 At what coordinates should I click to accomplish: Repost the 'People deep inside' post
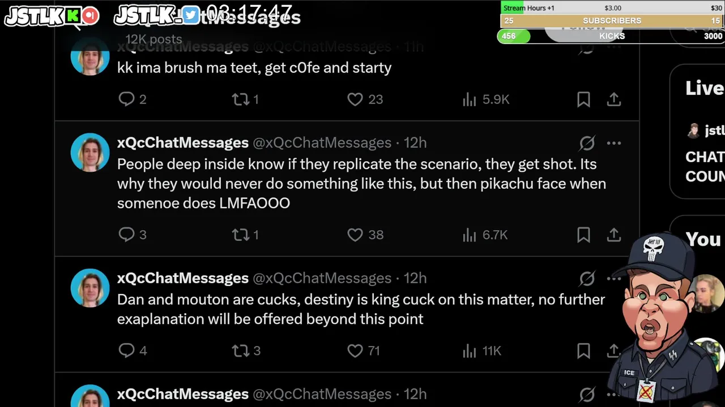coord(241,235)
